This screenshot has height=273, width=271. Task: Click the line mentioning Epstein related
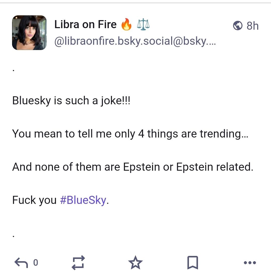132,167
